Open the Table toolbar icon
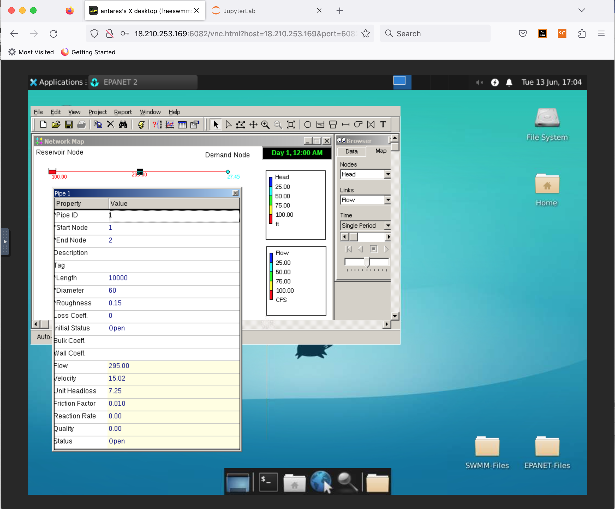Screen dimensions: 615x509 [x=182, y=125]
